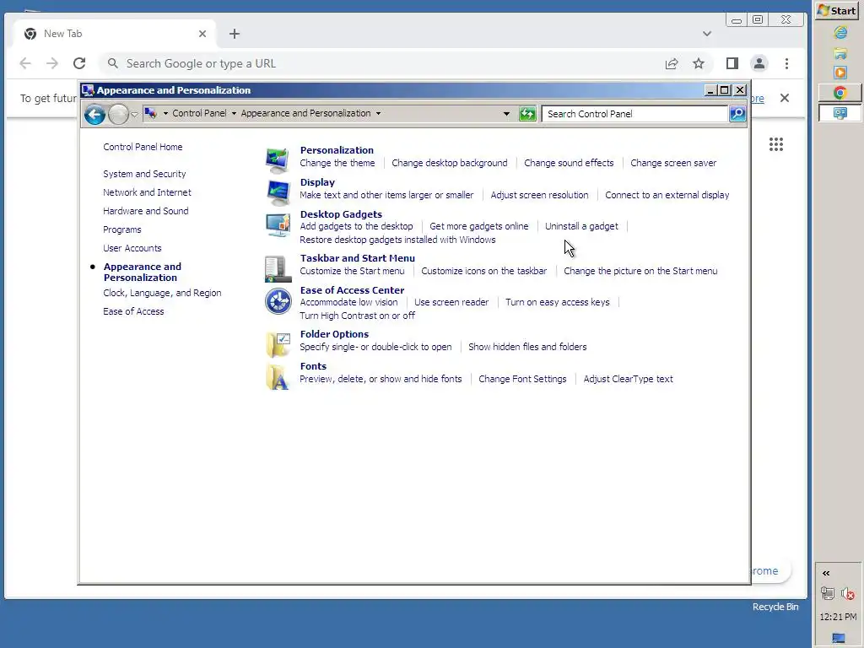Show hidden tray icons with the chevron
864x648 pixels.
(x=826, y=573)
